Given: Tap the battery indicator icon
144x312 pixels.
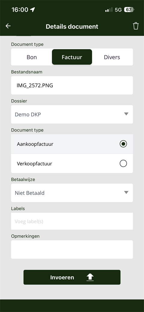Looking at the screenshot, I should [129, 10].
